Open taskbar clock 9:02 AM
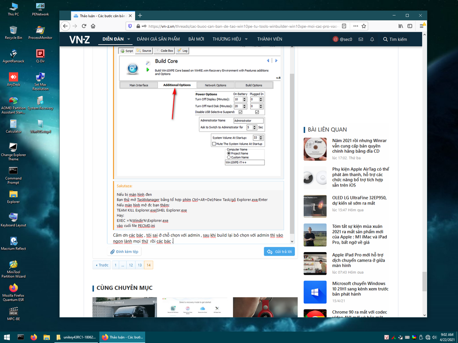This screenshot has width=458, height=343. pos(447,337)
